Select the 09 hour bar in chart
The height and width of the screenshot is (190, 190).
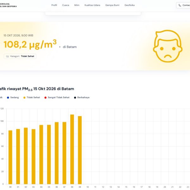pyautogui.click(x=80, y=150)
